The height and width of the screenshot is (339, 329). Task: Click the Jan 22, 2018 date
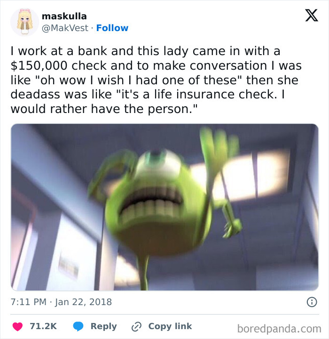(84, 302)
